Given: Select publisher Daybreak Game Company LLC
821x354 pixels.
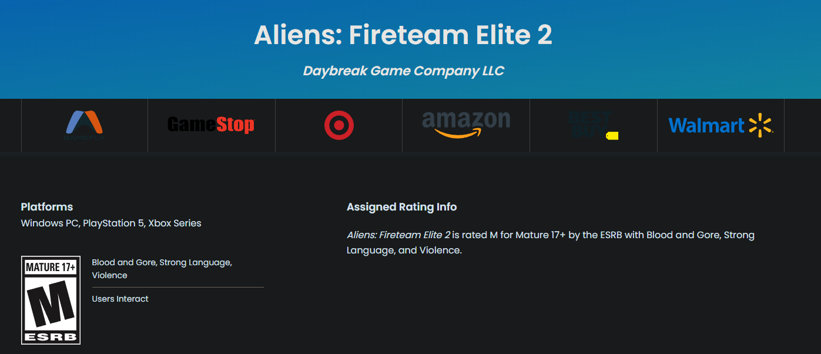Looking at the screenshot, I should [x=403, y=71].
